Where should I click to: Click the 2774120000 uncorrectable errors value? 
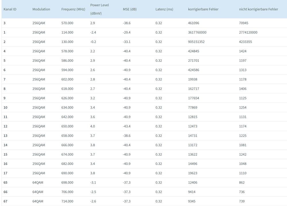[248, 32]
